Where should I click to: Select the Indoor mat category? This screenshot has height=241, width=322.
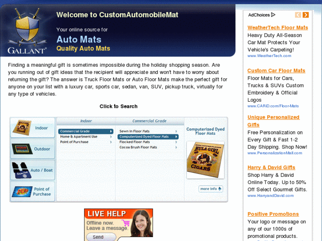pyautogui.click(x=33, y=128)
